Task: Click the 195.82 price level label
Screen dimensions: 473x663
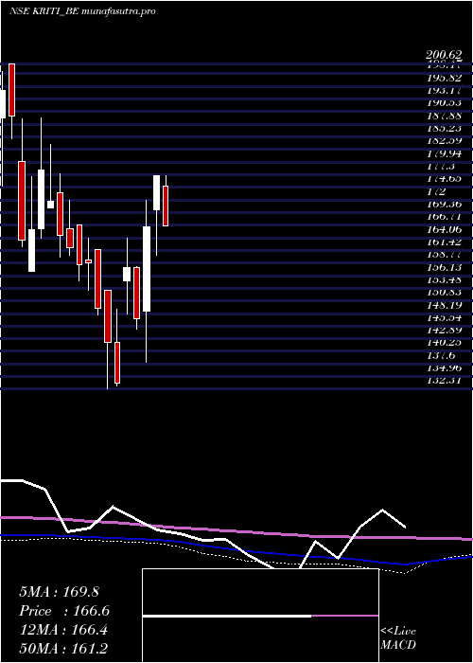Action: click(444, 78)
